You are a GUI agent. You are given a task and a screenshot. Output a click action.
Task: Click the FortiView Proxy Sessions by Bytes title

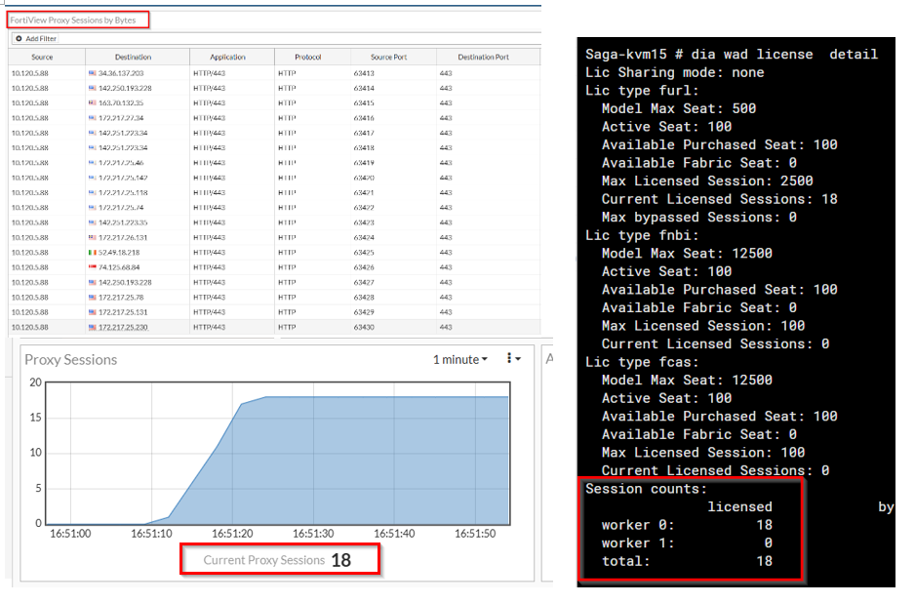tap(73, 20)
